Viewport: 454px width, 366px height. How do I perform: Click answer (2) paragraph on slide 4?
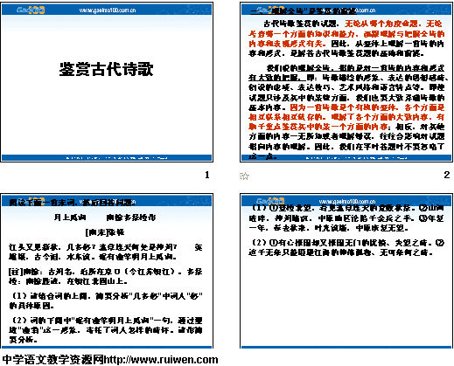pyautogui.click(x=346, y=247)
